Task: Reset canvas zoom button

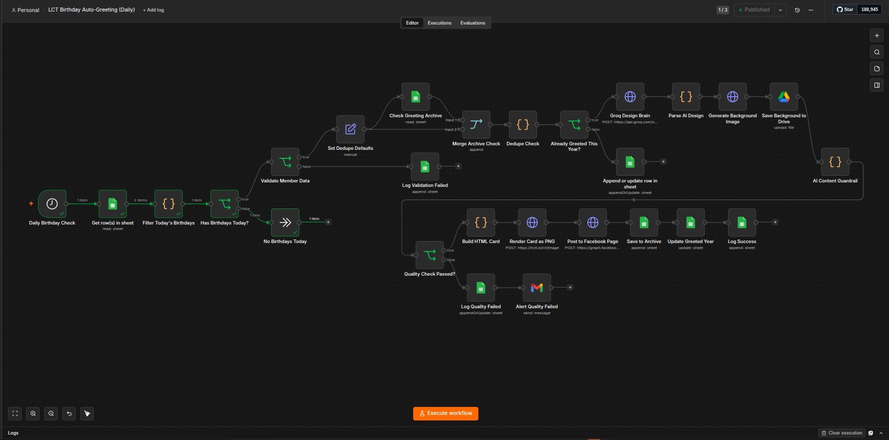Action: coord(69,413)
